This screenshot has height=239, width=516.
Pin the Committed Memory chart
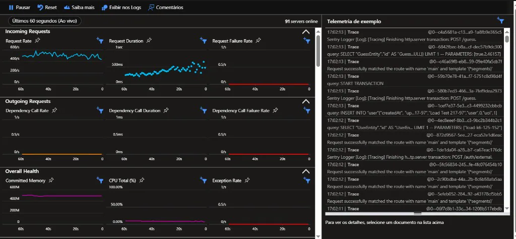[x=51, y=180]
